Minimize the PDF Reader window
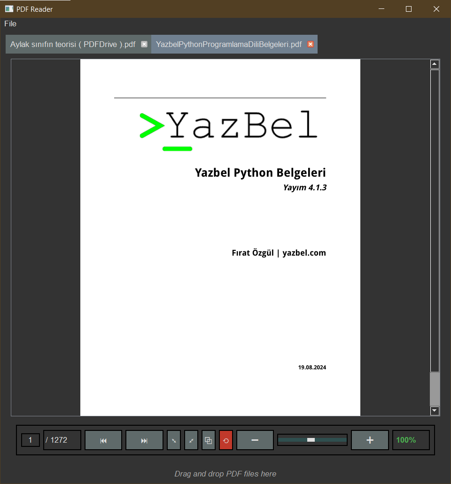This screenshot has width=451, height=484. point(381,9)
